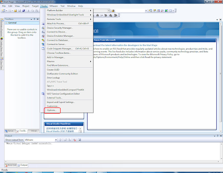Screen dimensions: 223x173
Task: Click the Paste icon in toolbar
Action: click(x=37, y=11)
